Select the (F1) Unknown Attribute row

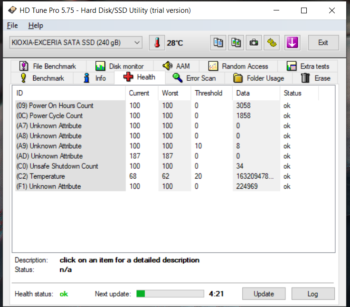167,186
